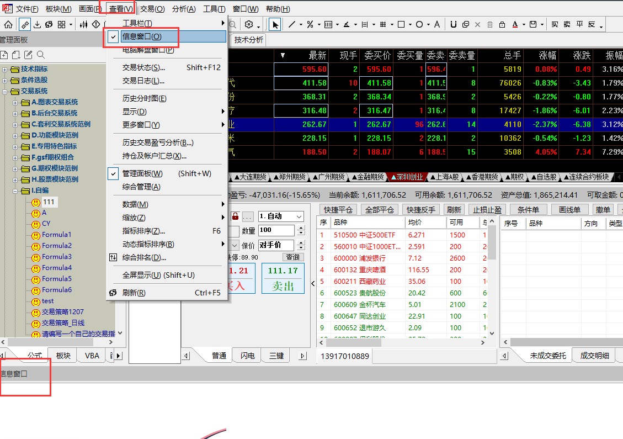623x439 pixels.
Task: Uncheck 信息窗口 in the View menu
Action: pyautogui.click(x=142, y=36)
